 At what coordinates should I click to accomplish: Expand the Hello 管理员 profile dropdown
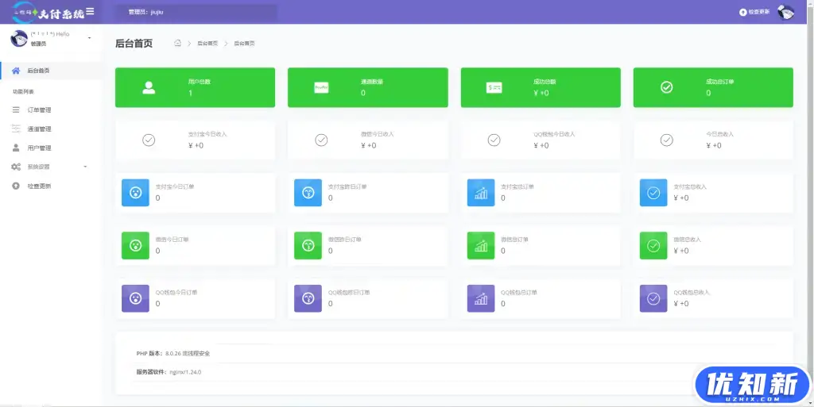(x=88, y=38)
